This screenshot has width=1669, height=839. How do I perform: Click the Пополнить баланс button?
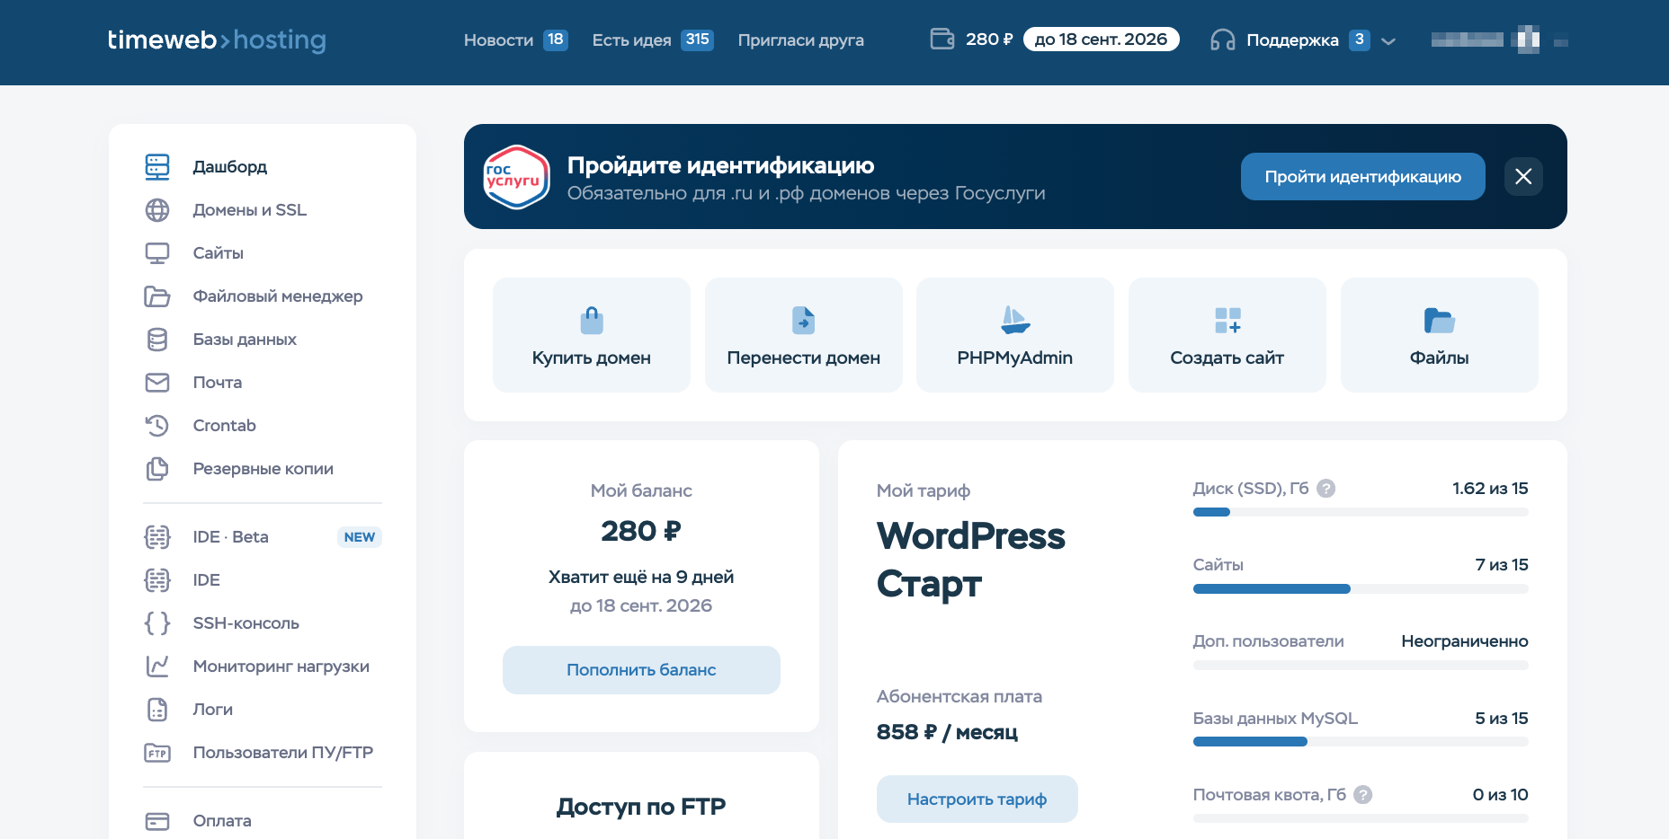point(641,669)
